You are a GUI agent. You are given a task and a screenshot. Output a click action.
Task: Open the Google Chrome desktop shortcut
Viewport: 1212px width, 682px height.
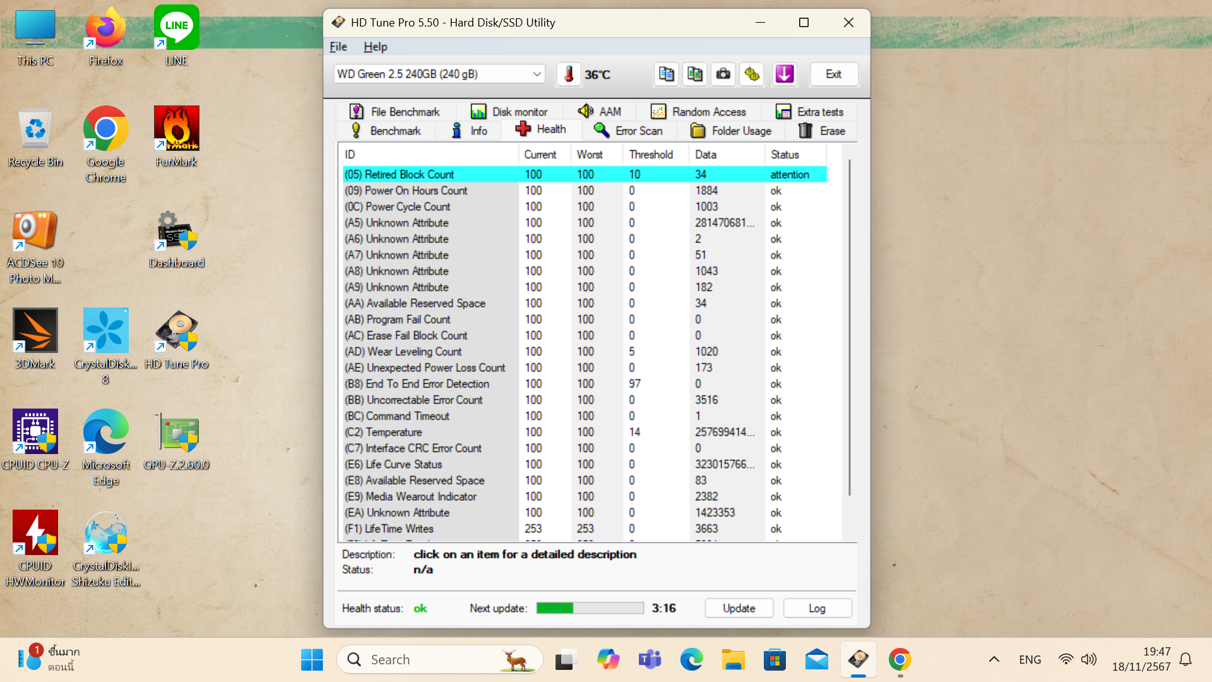coord(106,145)
